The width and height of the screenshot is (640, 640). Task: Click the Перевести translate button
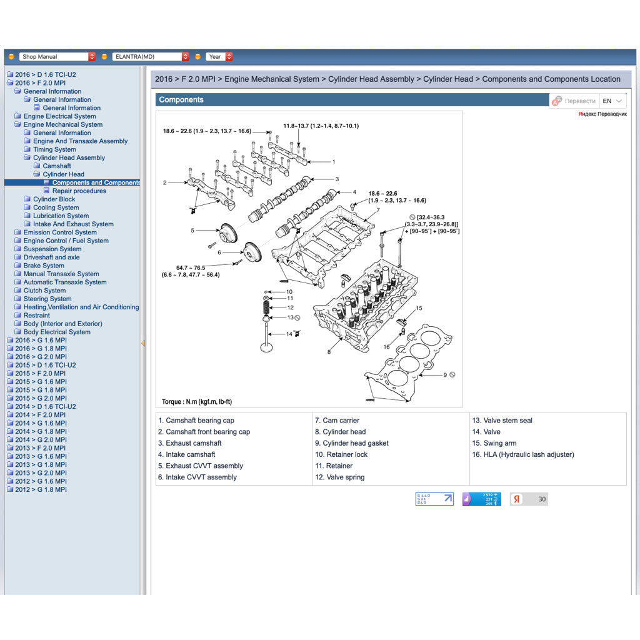tap(579, 101)
